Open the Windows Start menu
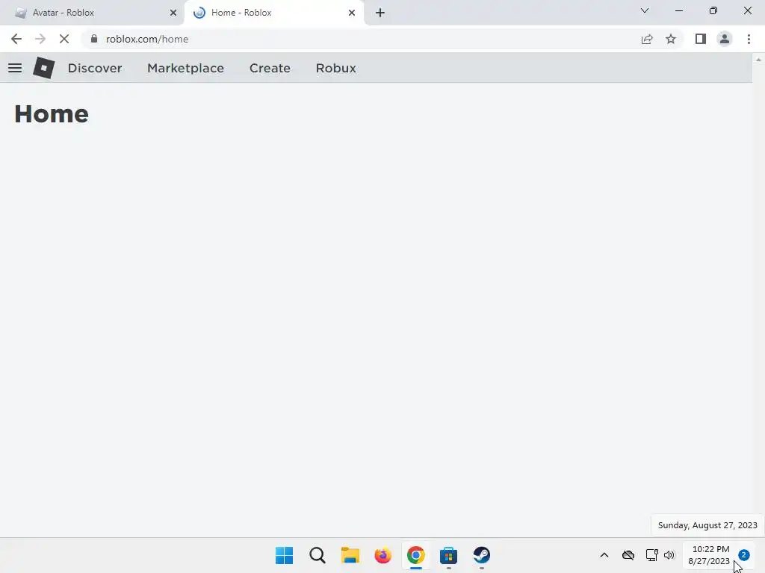This screenshot has width=765, height=573. (285, 555)
